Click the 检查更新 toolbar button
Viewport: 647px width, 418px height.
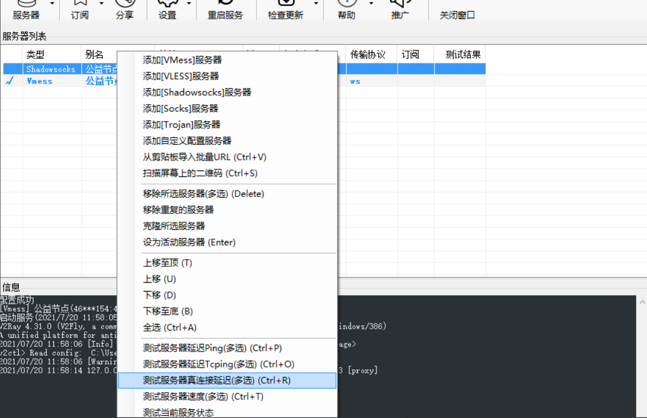click(285, 11)
